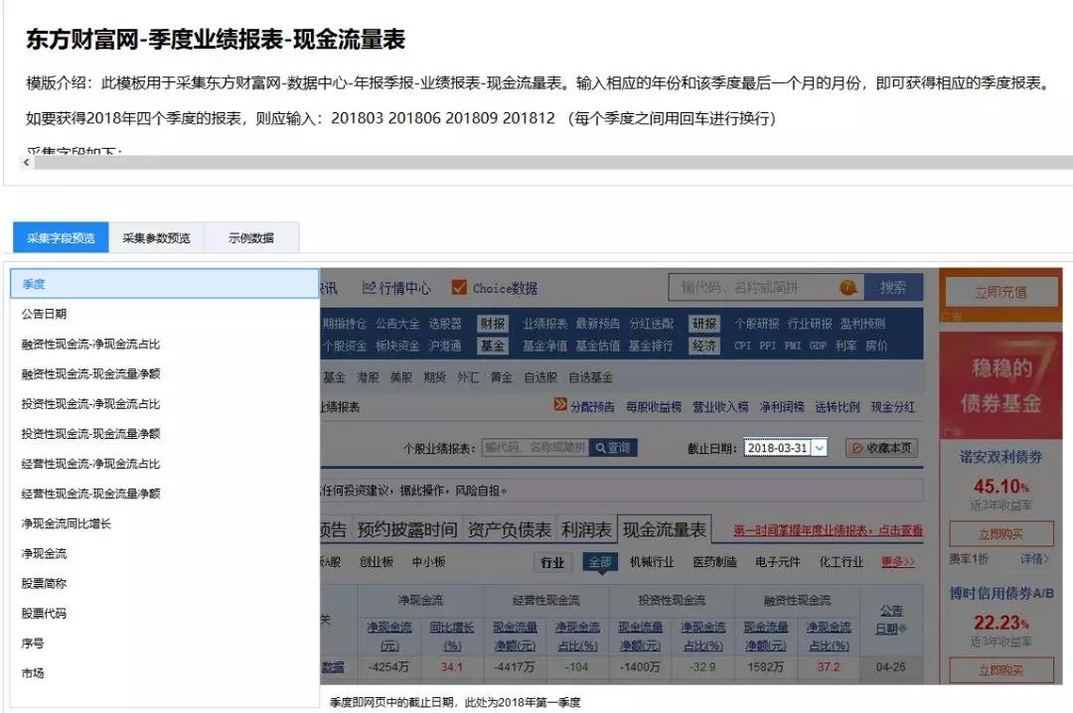Open the 财报 category label
This screenshot has height=713, width=1073.
[x=493, y=324]
